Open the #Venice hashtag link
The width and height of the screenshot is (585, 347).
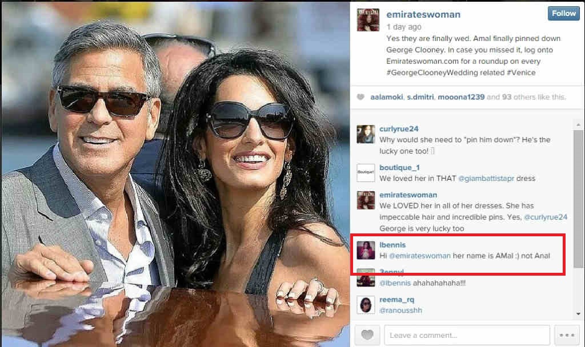pyautogui.click(x=521, y=72)
